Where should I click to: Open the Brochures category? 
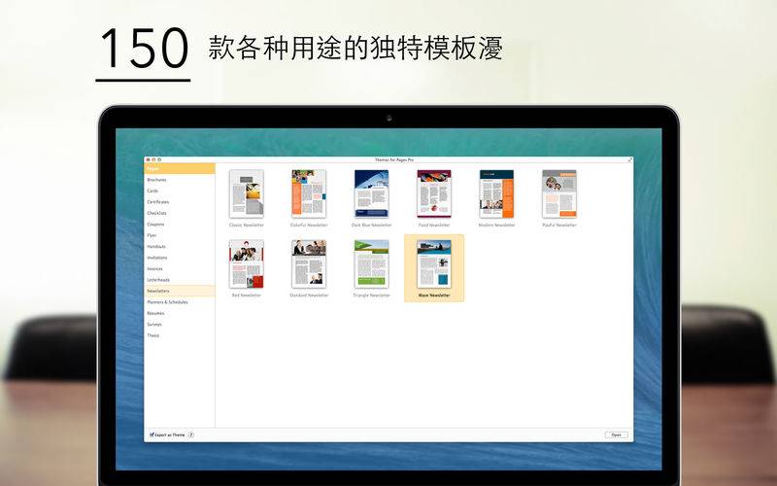coord(180,180)
